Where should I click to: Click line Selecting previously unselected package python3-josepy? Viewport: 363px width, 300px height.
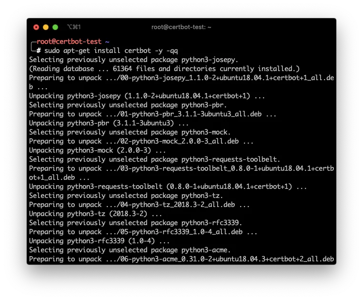point(133,60)
